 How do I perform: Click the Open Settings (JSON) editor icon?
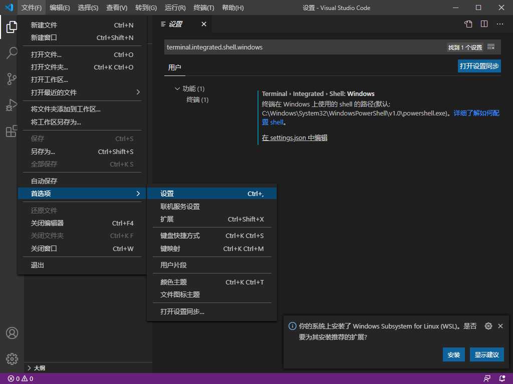[x=468, y=24]
